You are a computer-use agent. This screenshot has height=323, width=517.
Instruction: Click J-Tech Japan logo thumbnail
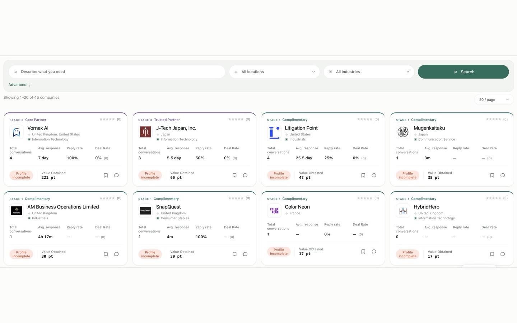click(x=145, y=132)
